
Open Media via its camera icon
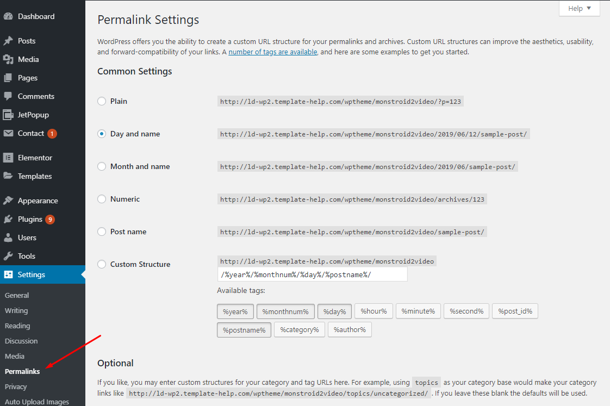point(8,59)
